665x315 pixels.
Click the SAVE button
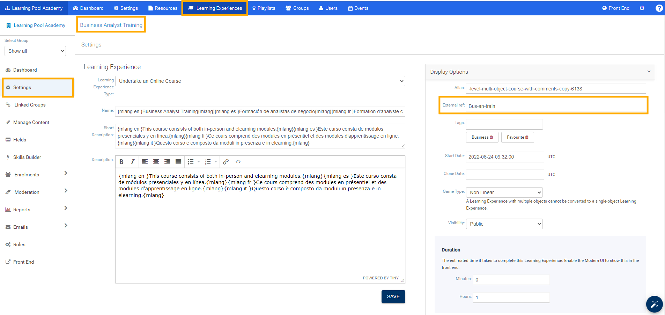click(393, 296)
